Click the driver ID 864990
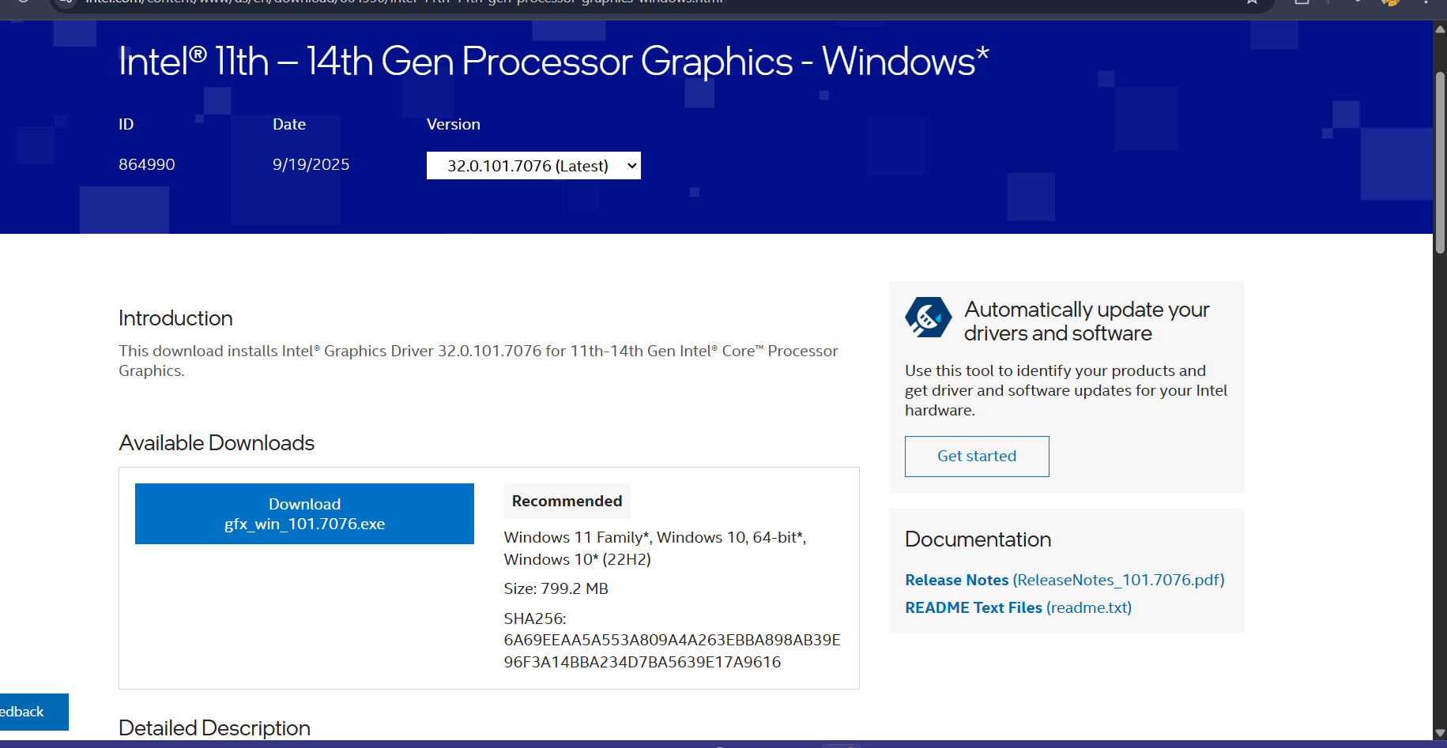This screenshot has height=748, width=1447. coord(147,164)
